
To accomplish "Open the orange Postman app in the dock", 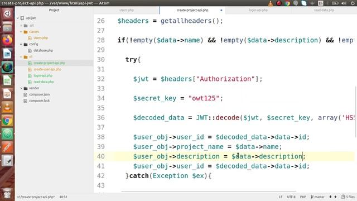I will click(7, 147).
